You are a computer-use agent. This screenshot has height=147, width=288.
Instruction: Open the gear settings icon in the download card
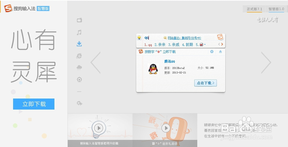pos(212,52)
